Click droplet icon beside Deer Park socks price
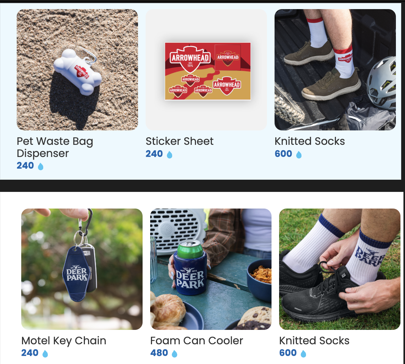 303,354
